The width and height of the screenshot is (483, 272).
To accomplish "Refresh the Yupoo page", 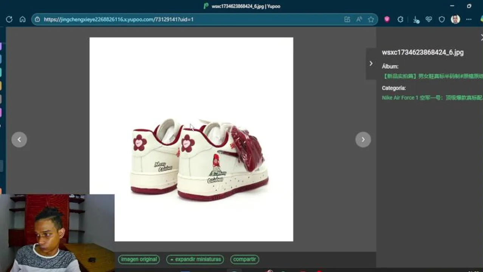I will click(x=9, y=19).
